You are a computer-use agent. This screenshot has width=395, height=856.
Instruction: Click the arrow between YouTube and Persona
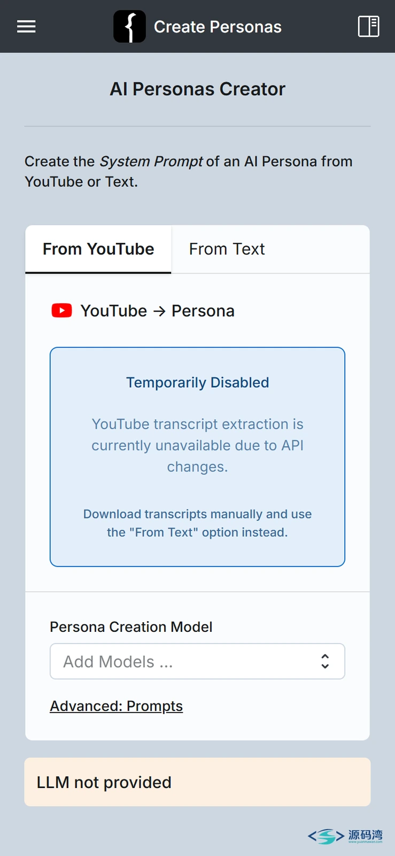click(x=159, y=311)
